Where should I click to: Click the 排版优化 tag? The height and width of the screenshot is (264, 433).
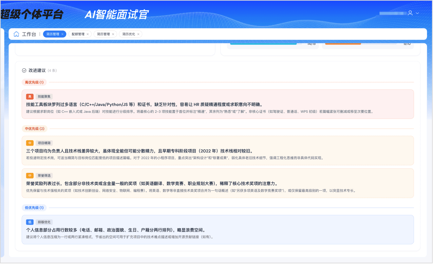click(x=44, y=222)
